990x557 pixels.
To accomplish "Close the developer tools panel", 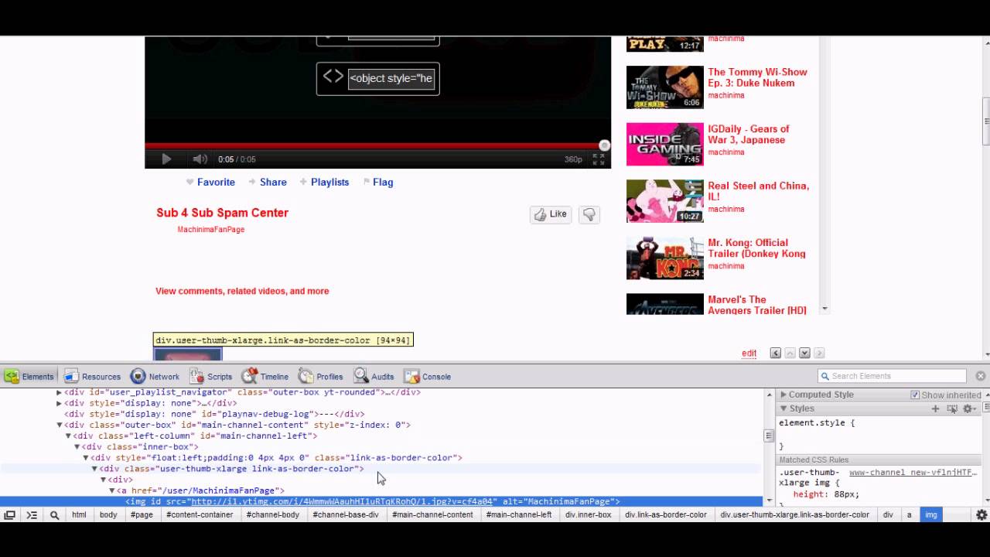I will click(981, 376).
